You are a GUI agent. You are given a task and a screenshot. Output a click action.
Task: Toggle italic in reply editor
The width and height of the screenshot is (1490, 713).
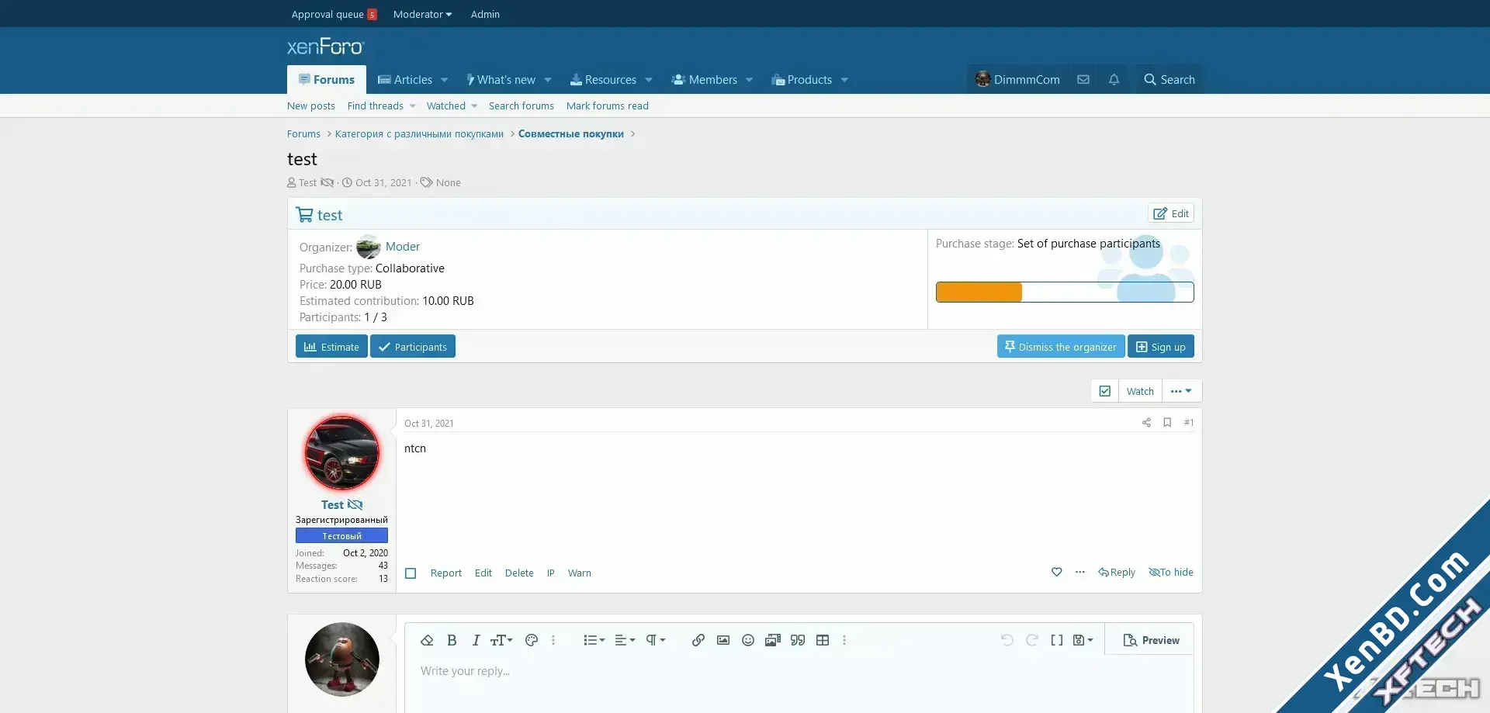[476, 640]
